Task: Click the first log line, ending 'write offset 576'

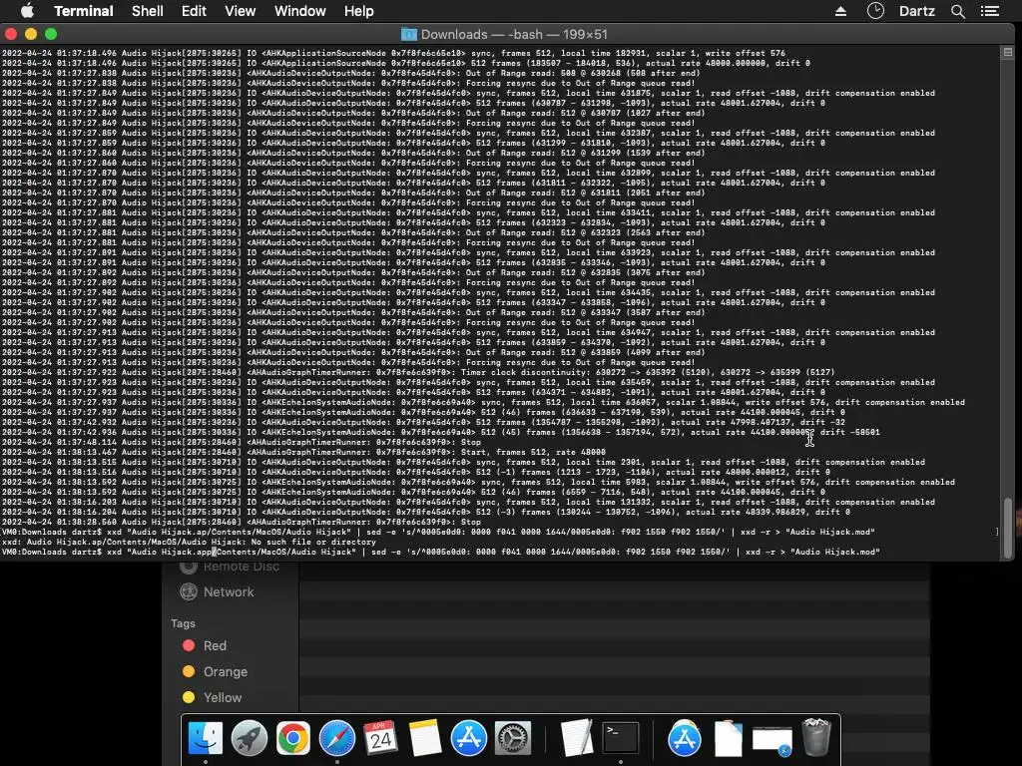Action: point(393,54)
